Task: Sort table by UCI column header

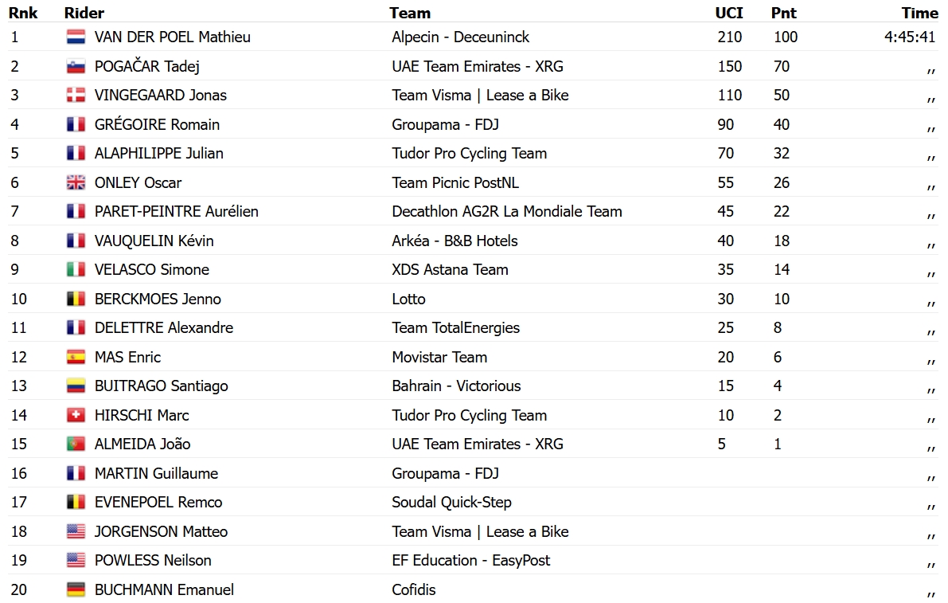Action: point(729,13)
